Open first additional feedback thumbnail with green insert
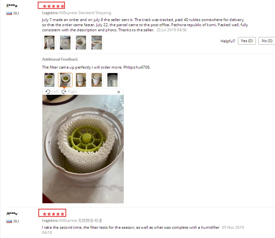This screenshot has width=275, height=238. tap(49, 80)
